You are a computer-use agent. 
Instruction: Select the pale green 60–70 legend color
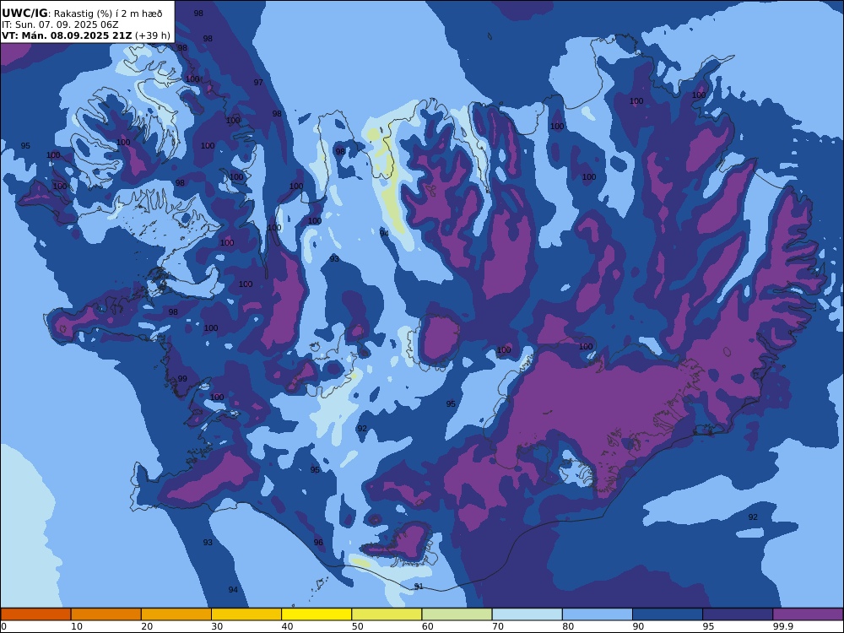click(457, 614)
